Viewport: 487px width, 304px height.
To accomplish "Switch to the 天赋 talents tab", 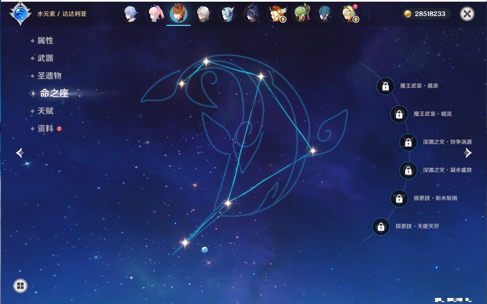I will tap(45, 111).
